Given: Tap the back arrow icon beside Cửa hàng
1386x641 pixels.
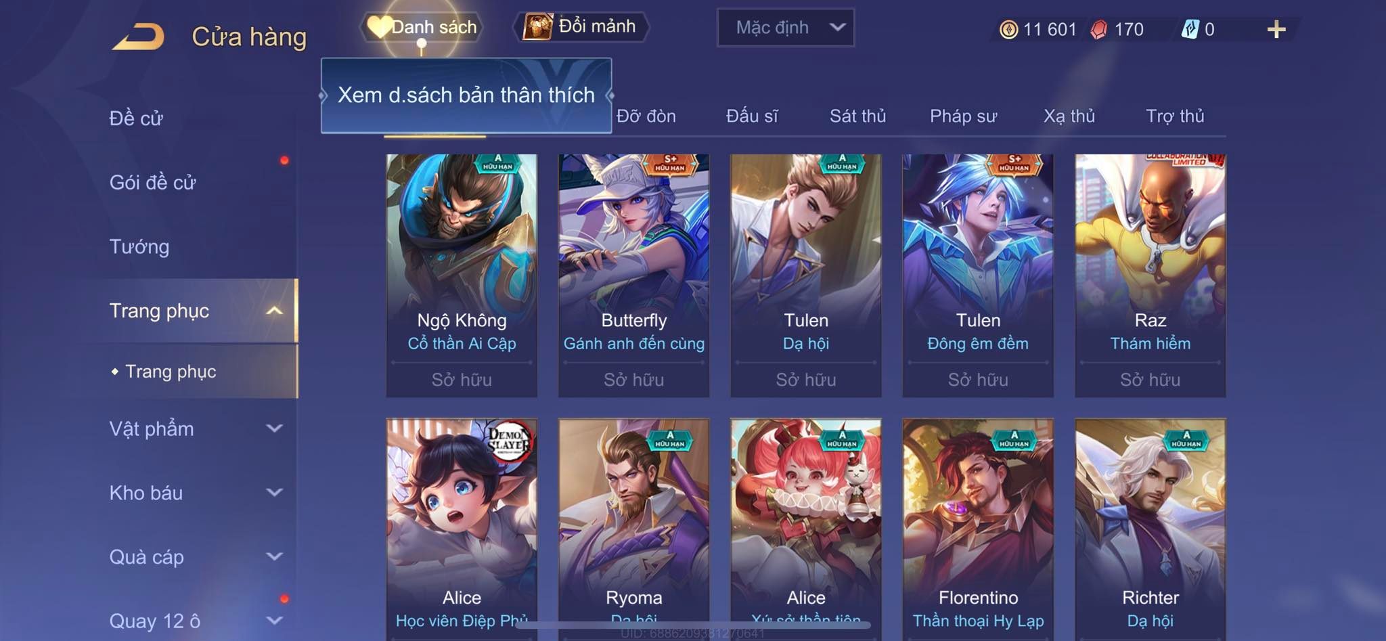Looking at the screenshot, I should pos(139,37).
